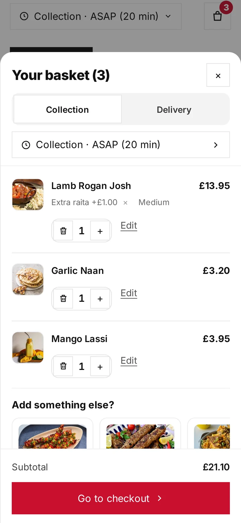Tap the Lamb Rogan Josh thumbnail image
Viewport: 241px width, 523px height.
click(28, 195)
